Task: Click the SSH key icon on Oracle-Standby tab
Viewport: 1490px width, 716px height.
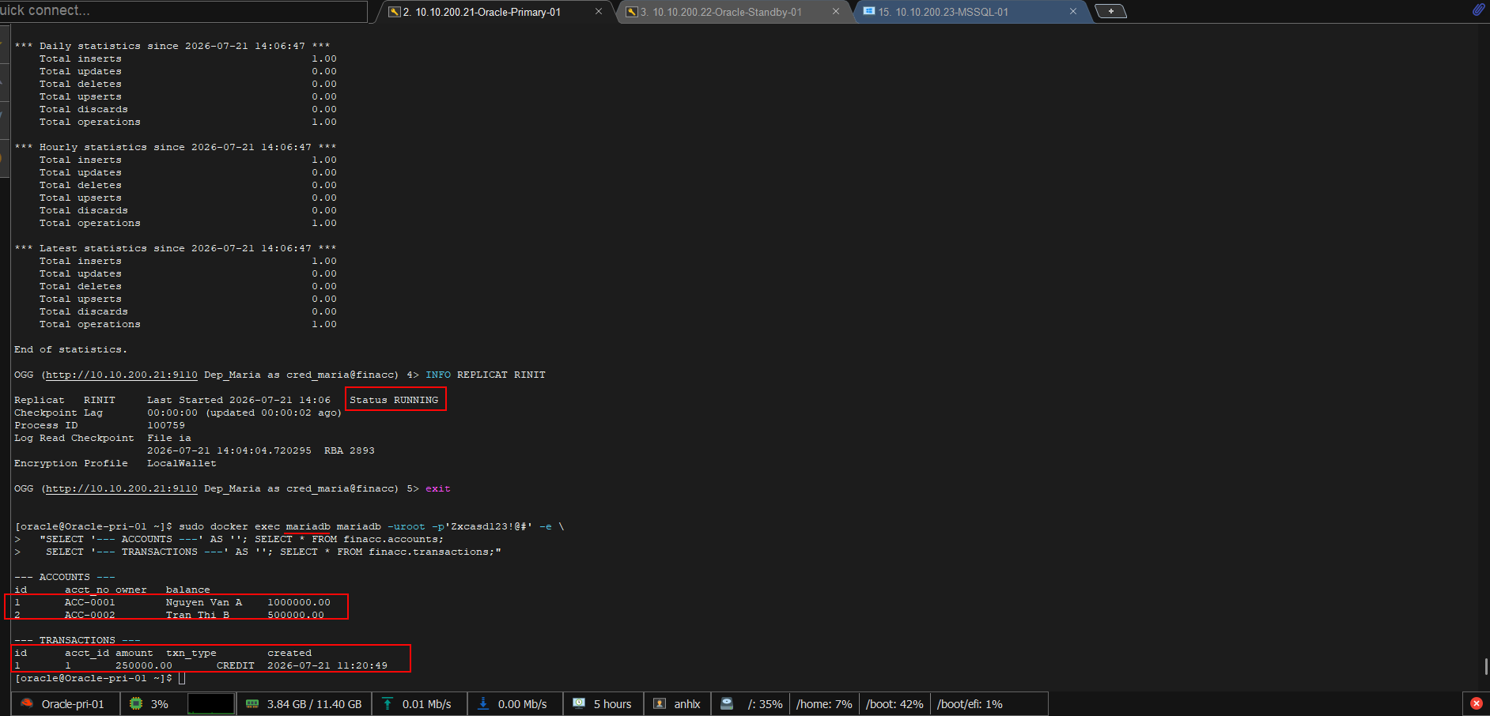Action: point(631,12)
